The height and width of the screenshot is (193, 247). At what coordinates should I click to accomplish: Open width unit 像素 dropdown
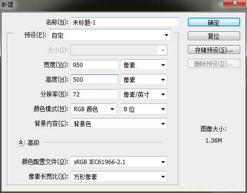(x=144, y=65)
